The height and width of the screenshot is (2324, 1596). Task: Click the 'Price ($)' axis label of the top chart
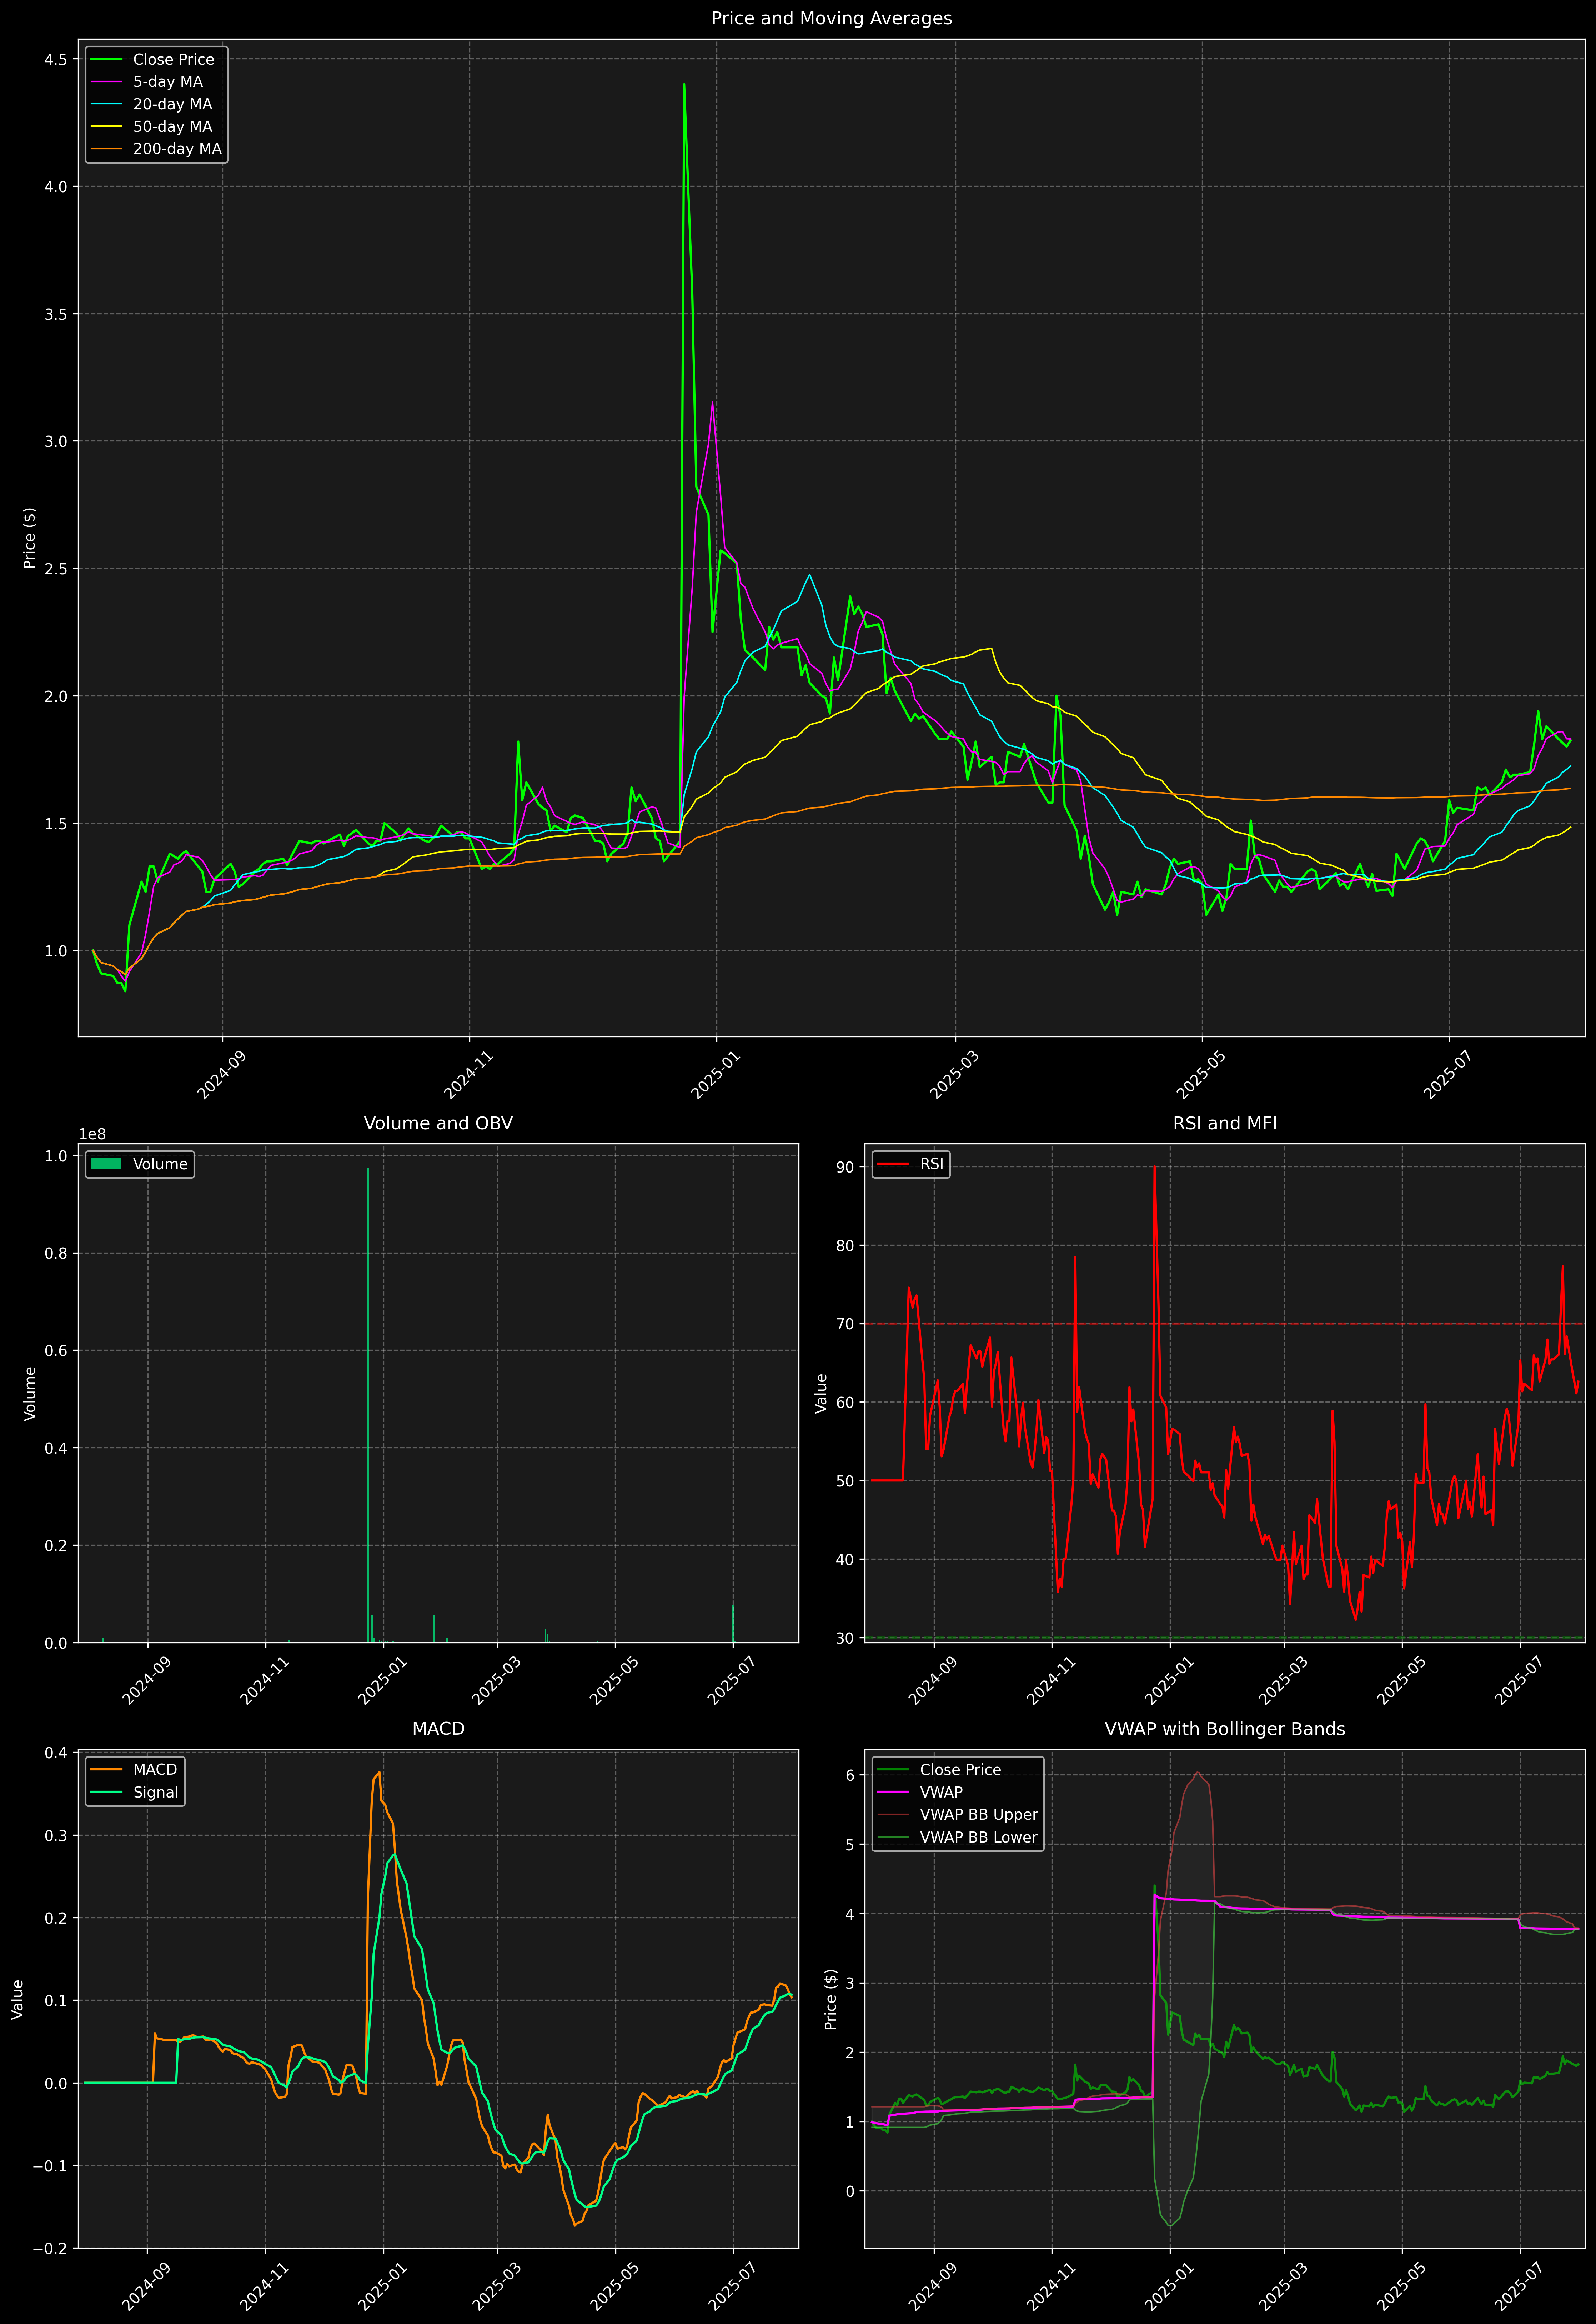(30, 538)
